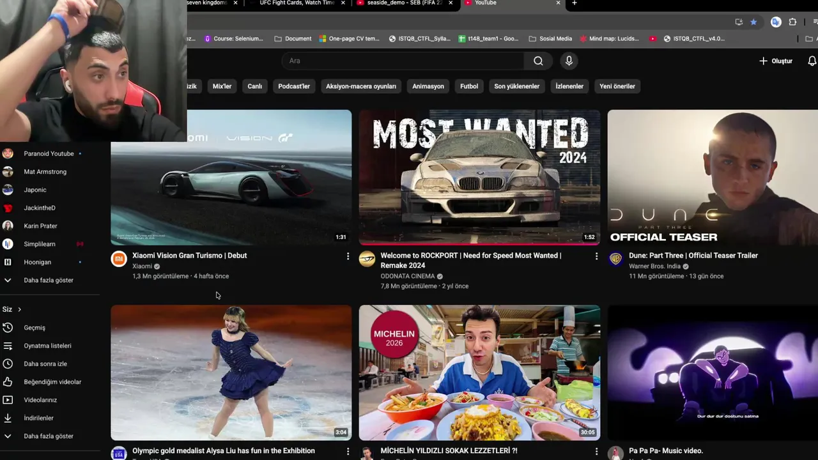Click the YouTube search magnifier button
The height and width of the screenshot is (460, 818).
[x=538, y=61]
